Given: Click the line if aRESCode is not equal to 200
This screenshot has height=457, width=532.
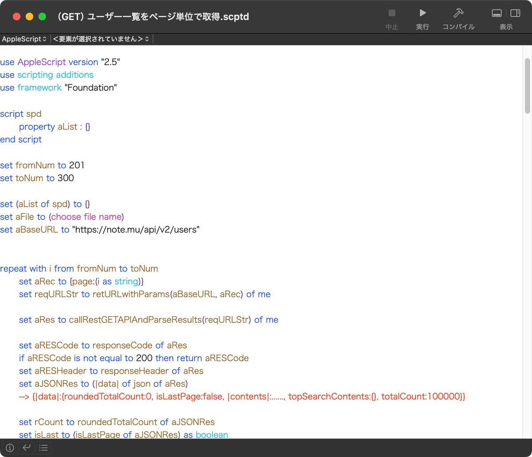Looking at the screenshot, I should [134, 359].
